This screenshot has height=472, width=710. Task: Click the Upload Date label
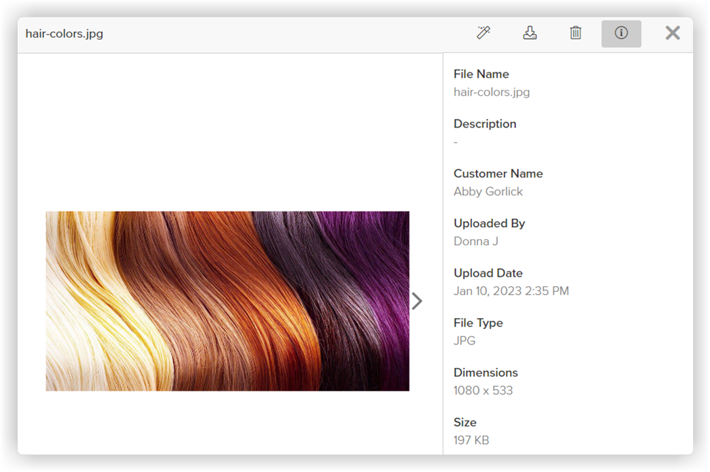488,273
